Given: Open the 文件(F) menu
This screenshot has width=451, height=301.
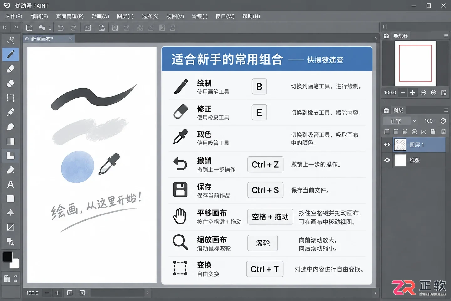Looking at the screenshot, I should 14,16.
